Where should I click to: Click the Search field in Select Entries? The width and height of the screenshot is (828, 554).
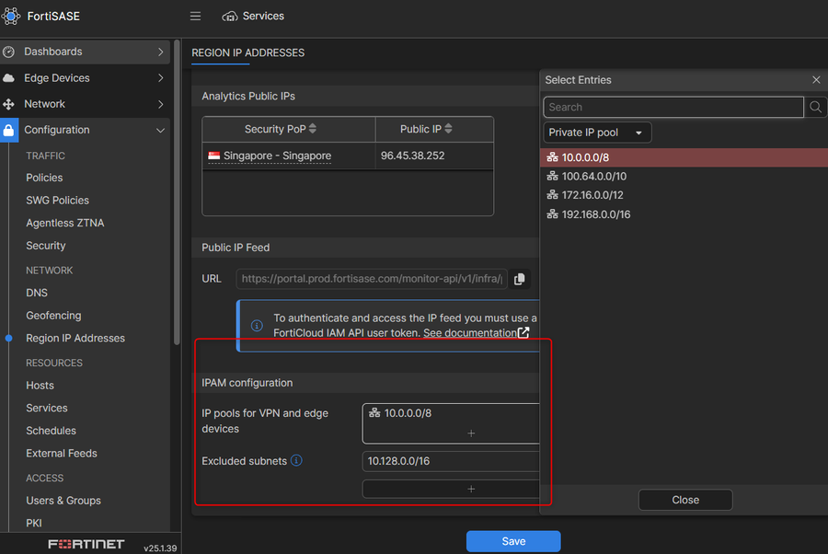[673, 108]
